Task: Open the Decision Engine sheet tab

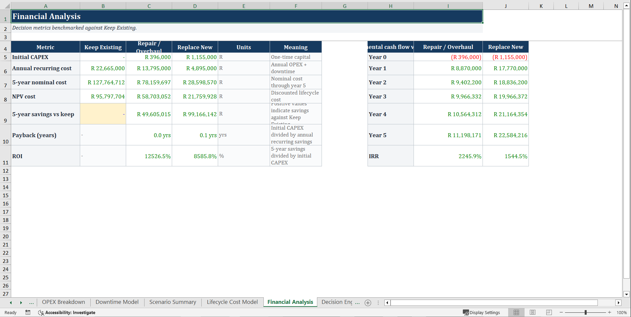Action: click(x=337, y=302)
